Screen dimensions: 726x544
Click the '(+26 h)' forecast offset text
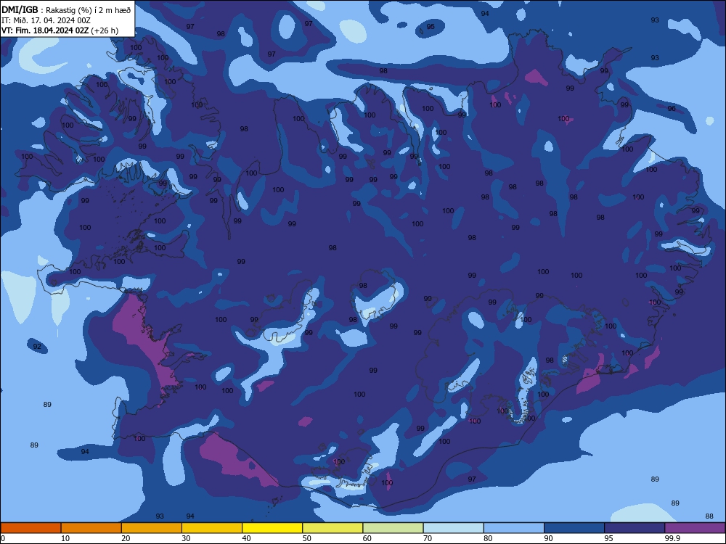click(x=105, y=30)
